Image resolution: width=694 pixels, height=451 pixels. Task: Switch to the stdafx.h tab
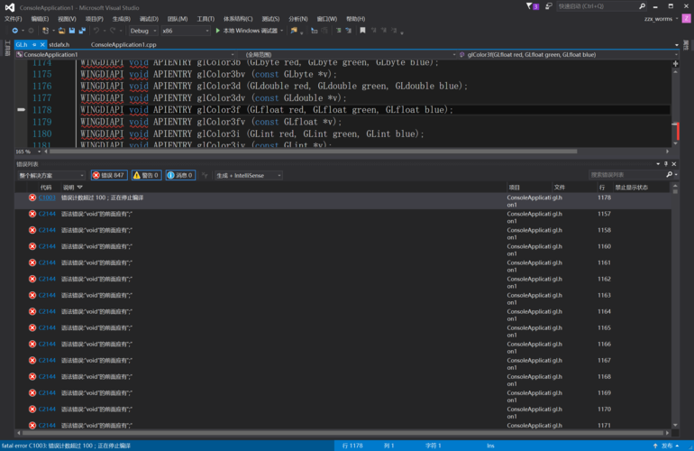pos(59,45)
